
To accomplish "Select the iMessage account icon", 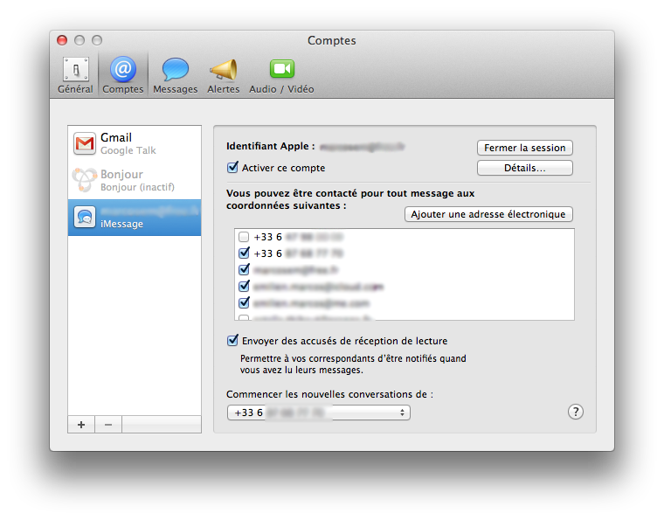I will pos(84,218).
